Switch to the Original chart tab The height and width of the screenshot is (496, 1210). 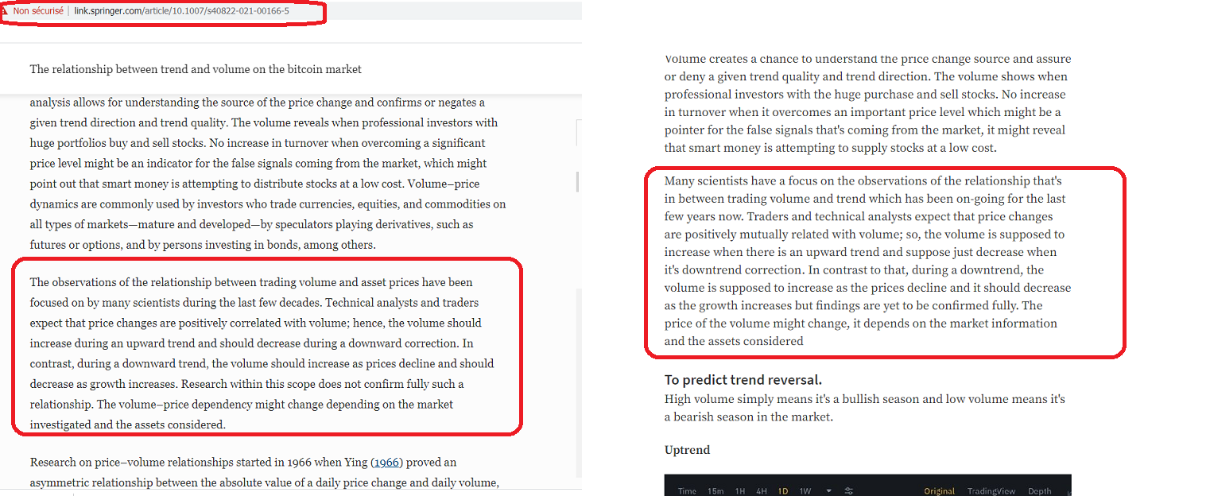click(x=940, y=491)
